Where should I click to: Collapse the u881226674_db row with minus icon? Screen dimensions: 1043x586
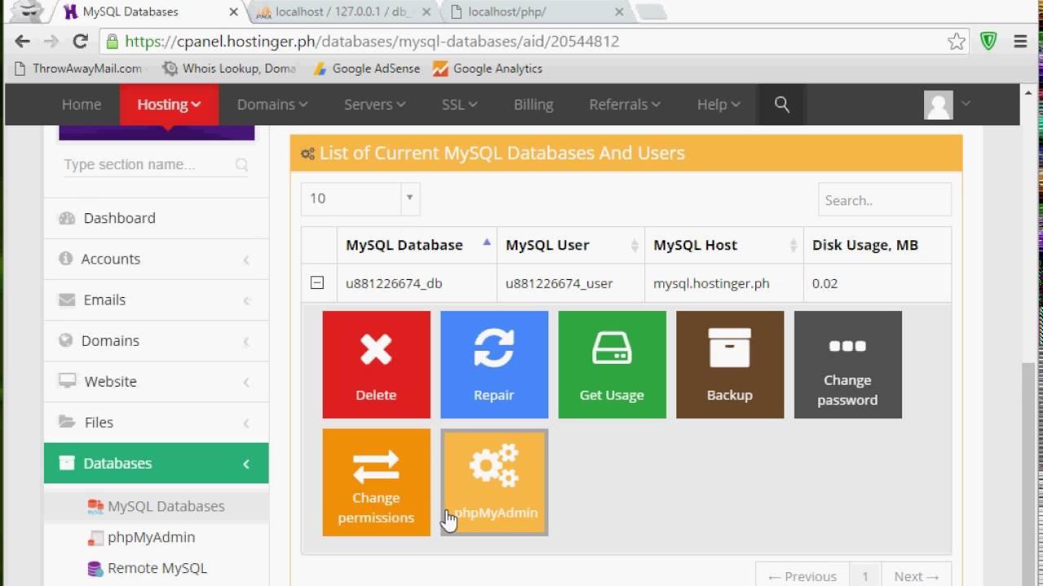point(317,283)
